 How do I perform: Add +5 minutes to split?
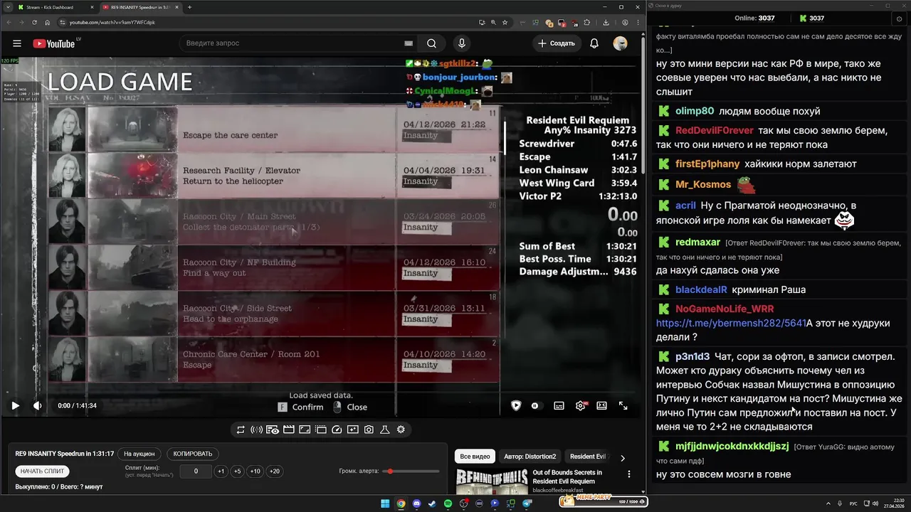[238, 471]
